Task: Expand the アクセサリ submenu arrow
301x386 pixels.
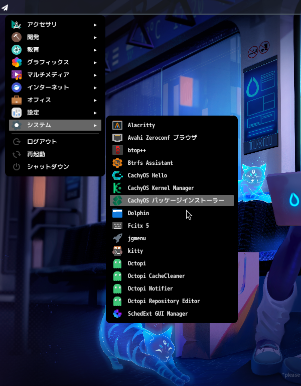Action: pos(95,25)
